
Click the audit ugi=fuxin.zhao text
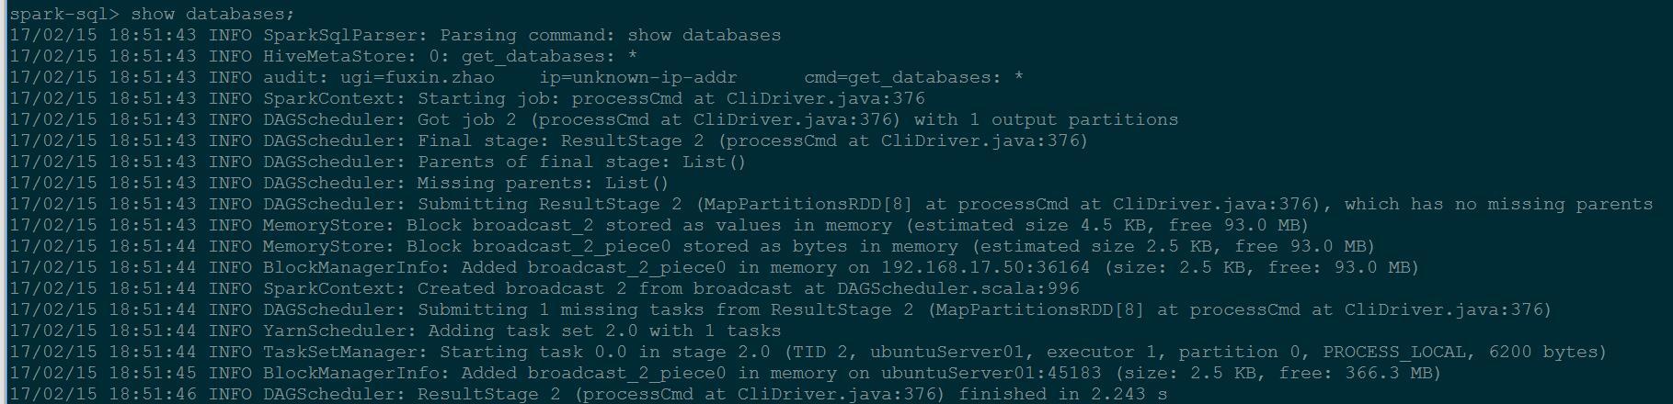click(x=379, y=77)
